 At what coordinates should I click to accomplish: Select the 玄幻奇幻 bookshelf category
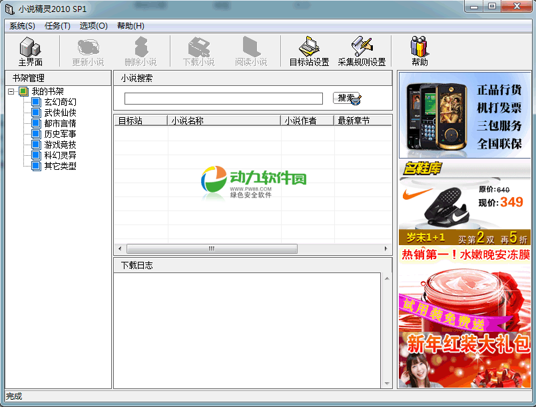coord(60,102)
